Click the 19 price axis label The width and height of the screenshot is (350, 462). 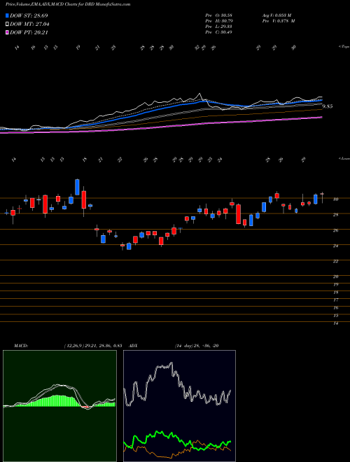[x=335, y=285]
